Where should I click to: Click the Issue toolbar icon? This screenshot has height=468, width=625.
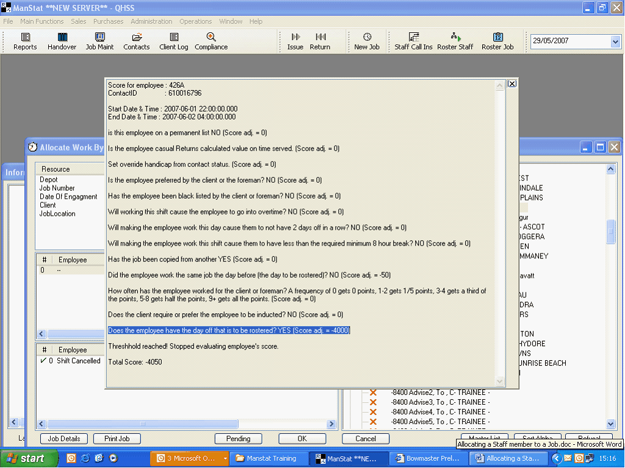coord(295,41)
